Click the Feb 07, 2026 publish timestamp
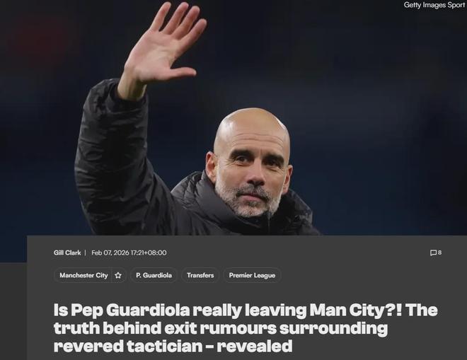Image resolution: width=467 pixels, height=360 pixels. 129,252
